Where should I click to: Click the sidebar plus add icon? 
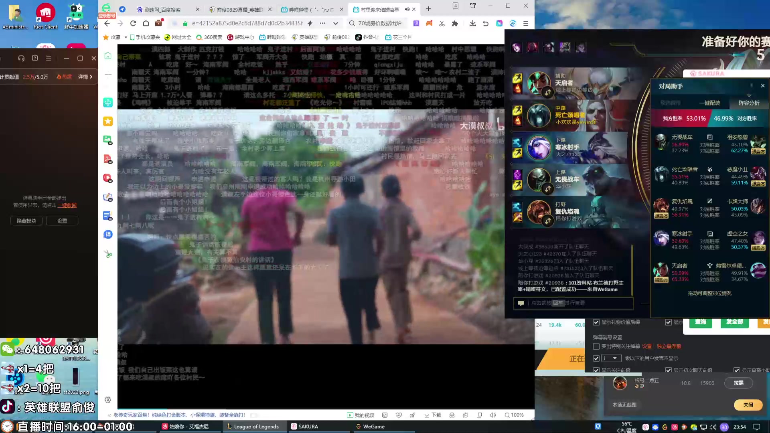tap(108, 74)
